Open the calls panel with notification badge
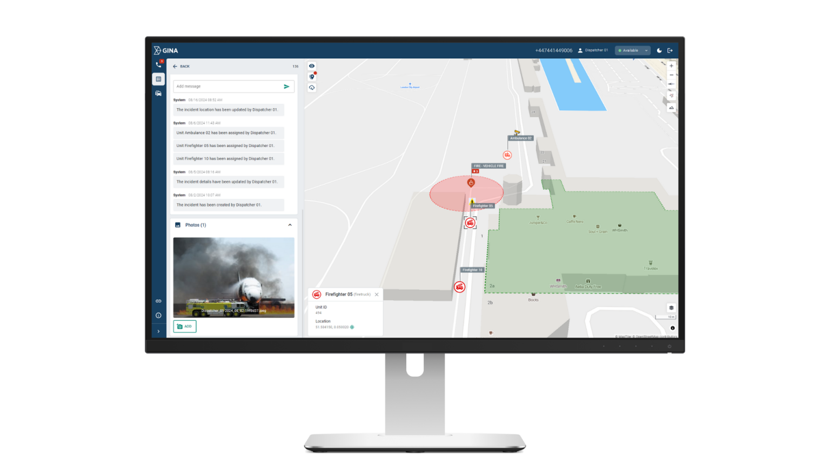This screenshot has width=830, height=467. tap(158, 64)
